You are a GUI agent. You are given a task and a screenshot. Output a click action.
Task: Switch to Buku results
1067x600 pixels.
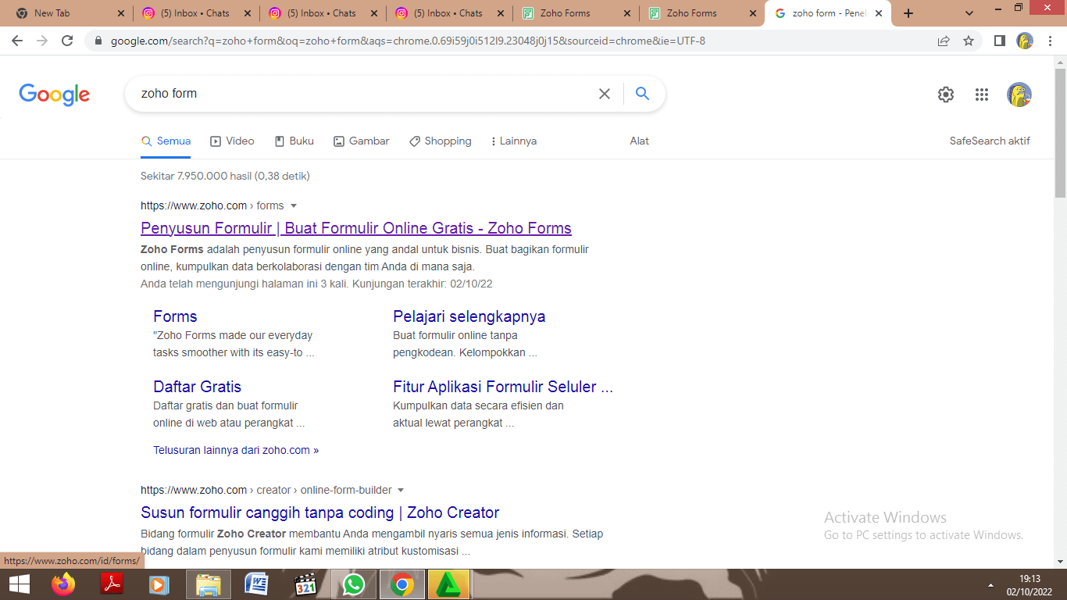pyautogui.click(x=294, y=141)
